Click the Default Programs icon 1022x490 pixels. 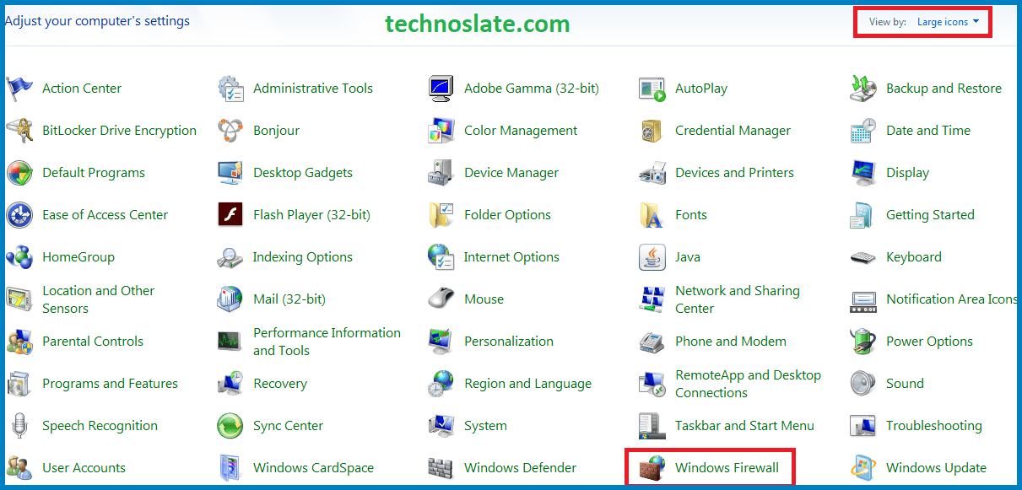[x=19, y=173]
